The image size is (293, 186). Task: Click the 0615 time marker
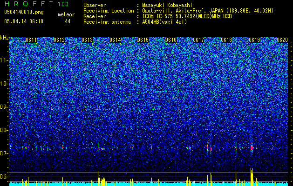143,40
